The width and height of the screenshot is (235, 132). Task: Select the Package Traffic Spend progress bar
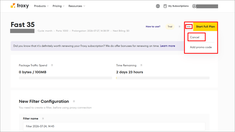pos(66,78)
